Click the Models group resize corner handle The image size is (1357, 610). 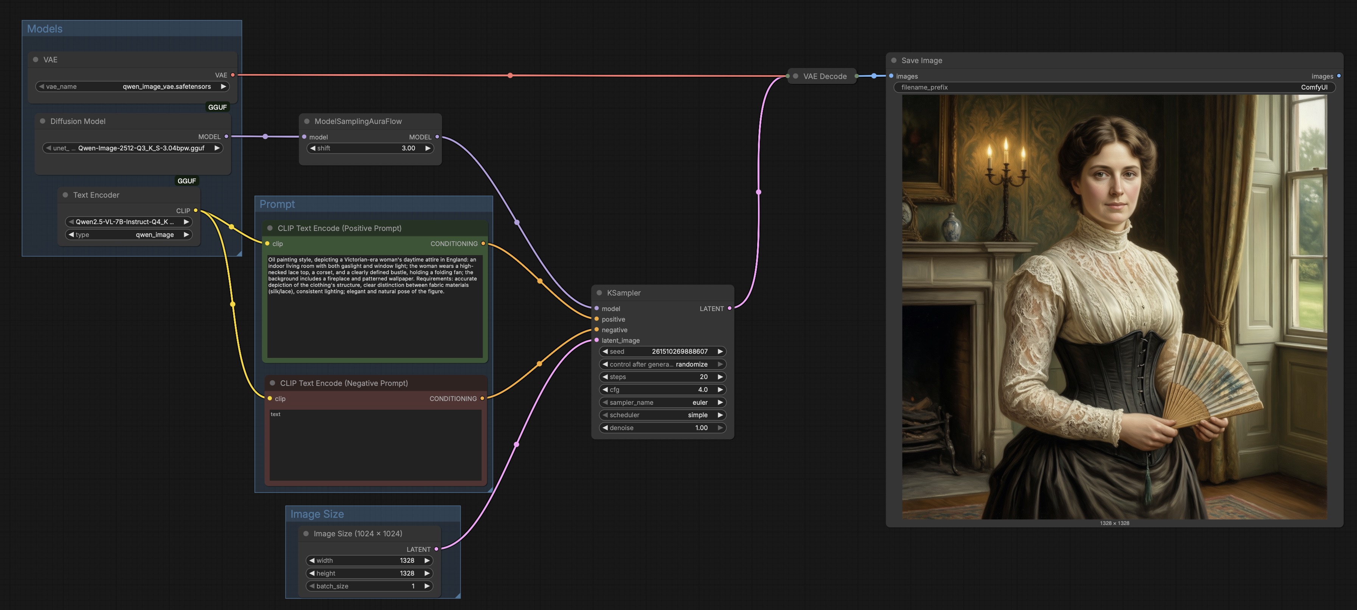coord(239,254)
